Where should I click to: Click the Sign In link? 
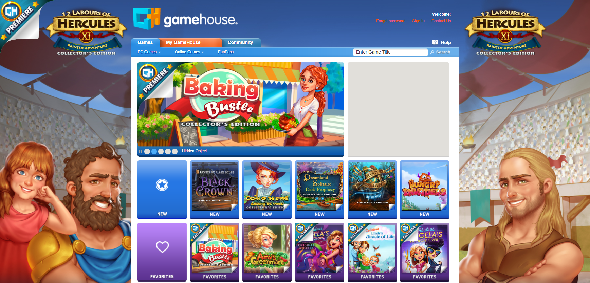pos(418,21)
